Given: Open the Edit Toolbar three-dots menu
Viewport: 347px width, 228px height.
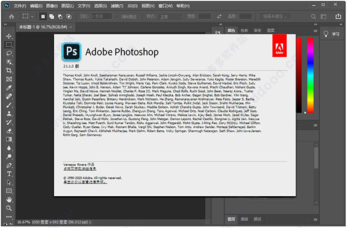Looking at the screenshot, I should [x=9, y=216].
